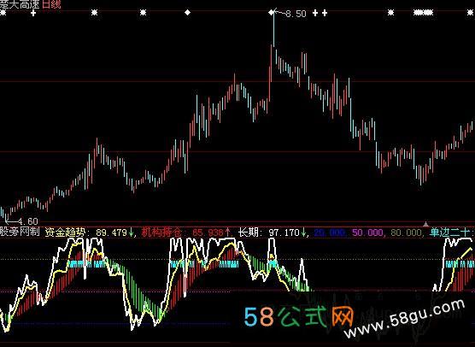Click the small gray triangle above 单边二十 label
Screen dimensions: 475x347
(425, 224)
